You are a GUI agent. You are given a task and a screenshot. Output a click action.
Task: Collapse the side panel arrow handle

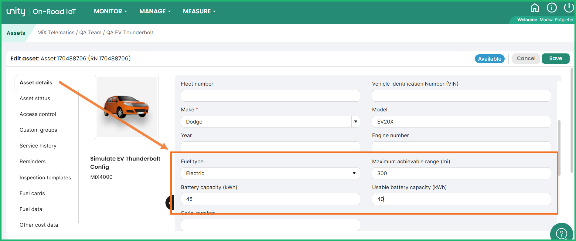coord(170,203)
